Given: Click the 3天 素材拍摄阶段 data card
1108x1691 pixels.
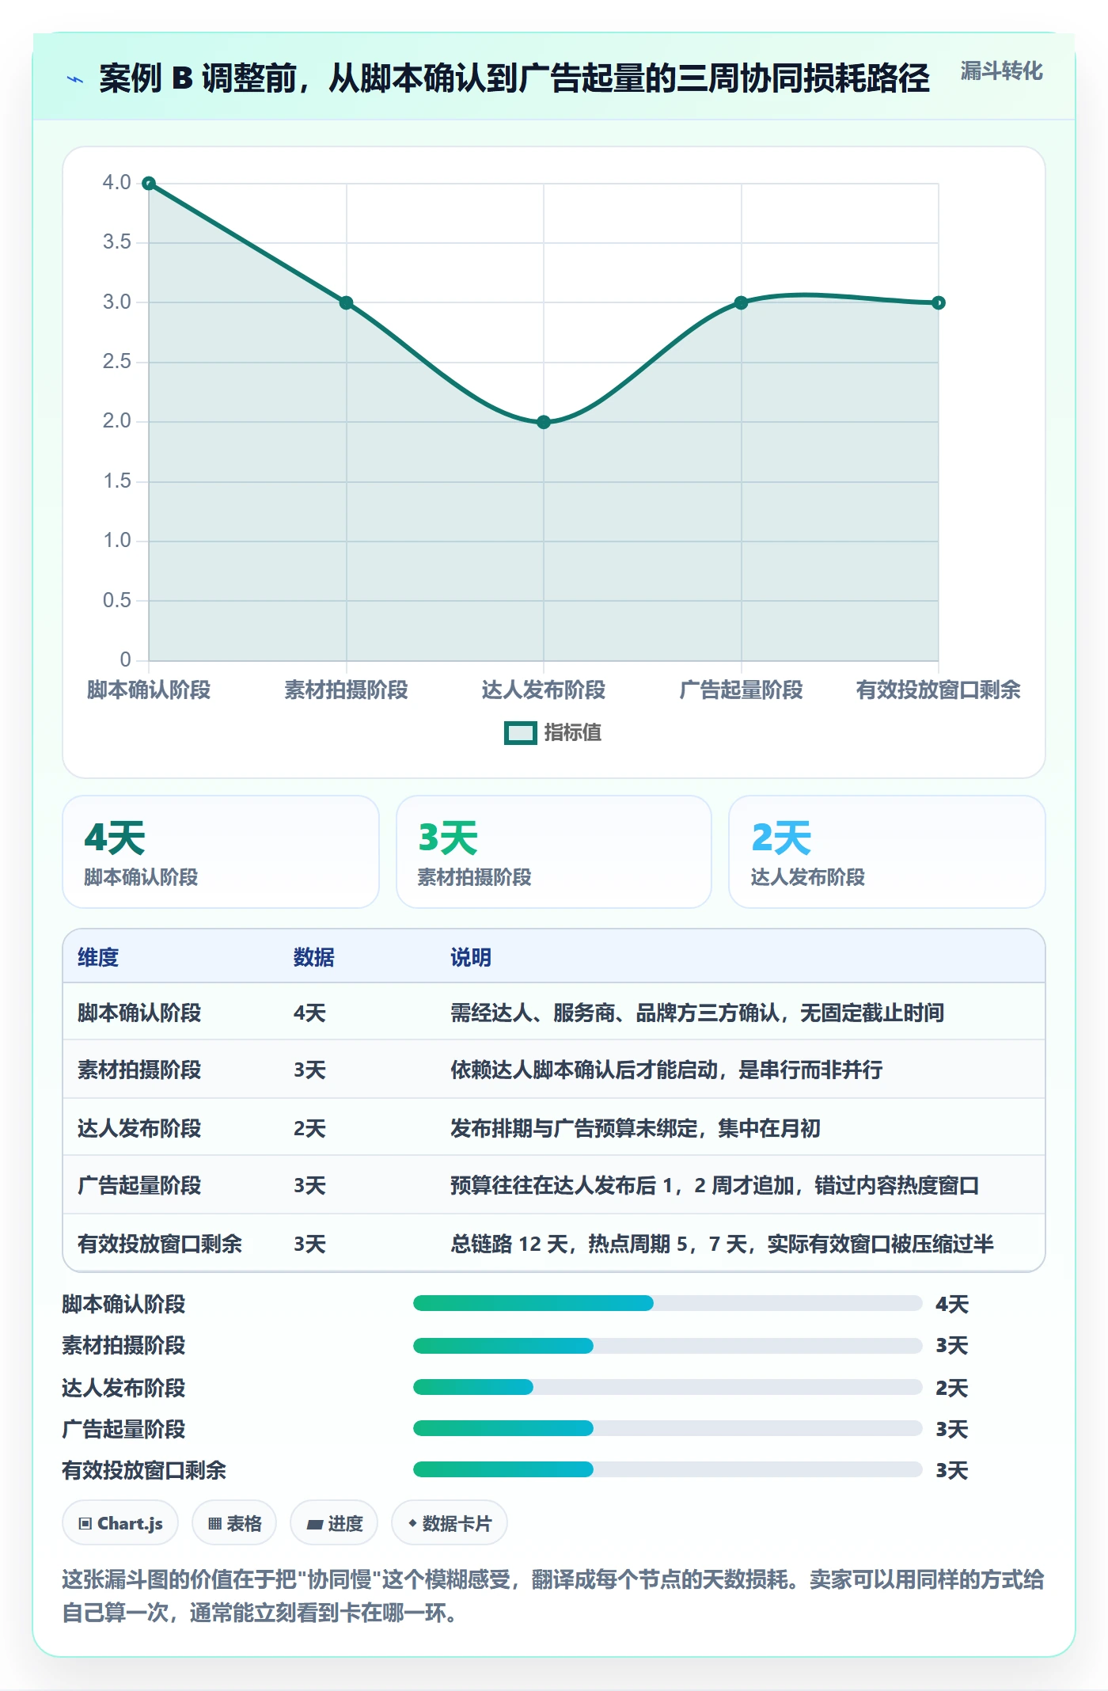Looking at the screenshot, I should [554, 852].
